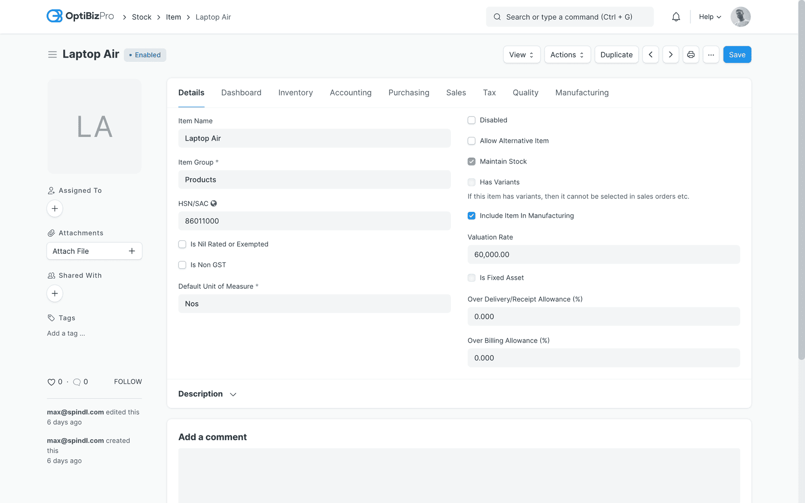Screen dimensions: 805x503
Task: Go to the next item record
Action: (671, 54)
